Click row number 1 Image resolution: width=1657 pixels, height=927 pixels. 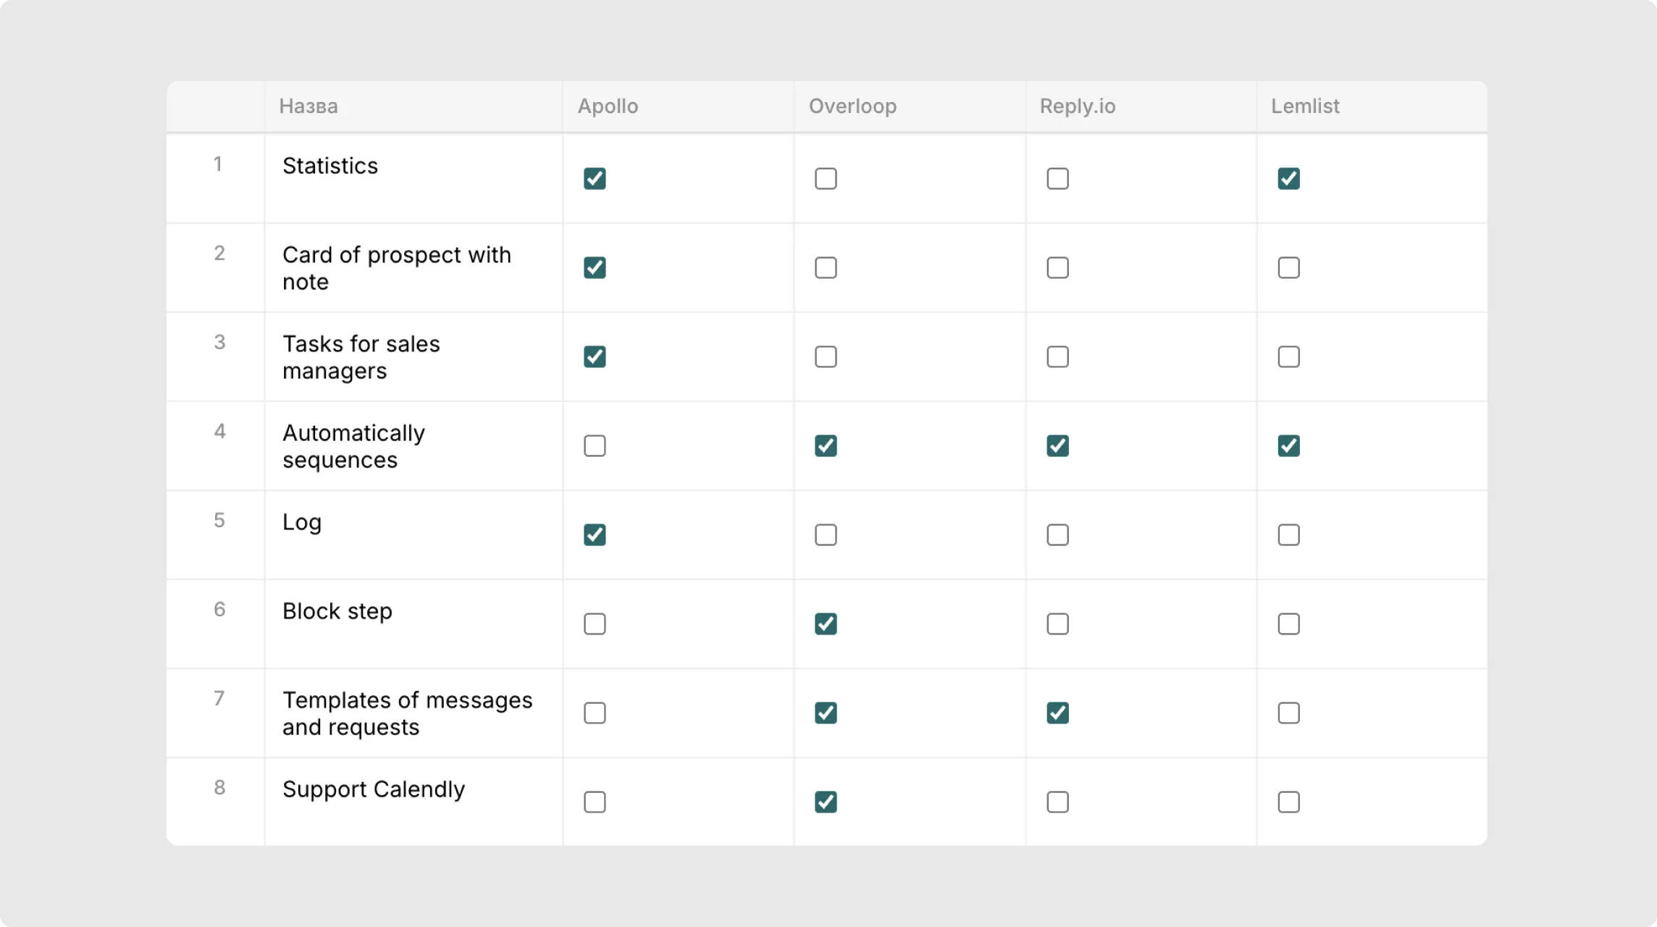[217, 164]
